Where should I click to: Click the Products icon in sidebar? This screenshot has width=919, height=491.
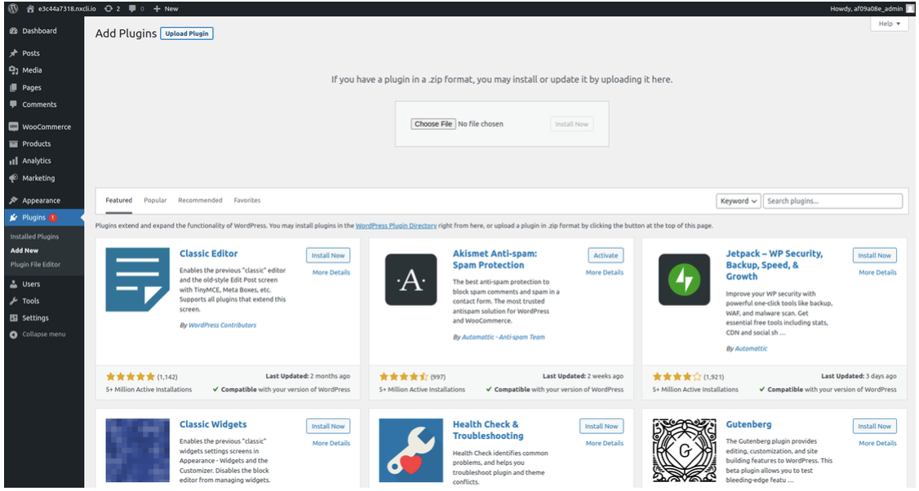tap(14, 144)
